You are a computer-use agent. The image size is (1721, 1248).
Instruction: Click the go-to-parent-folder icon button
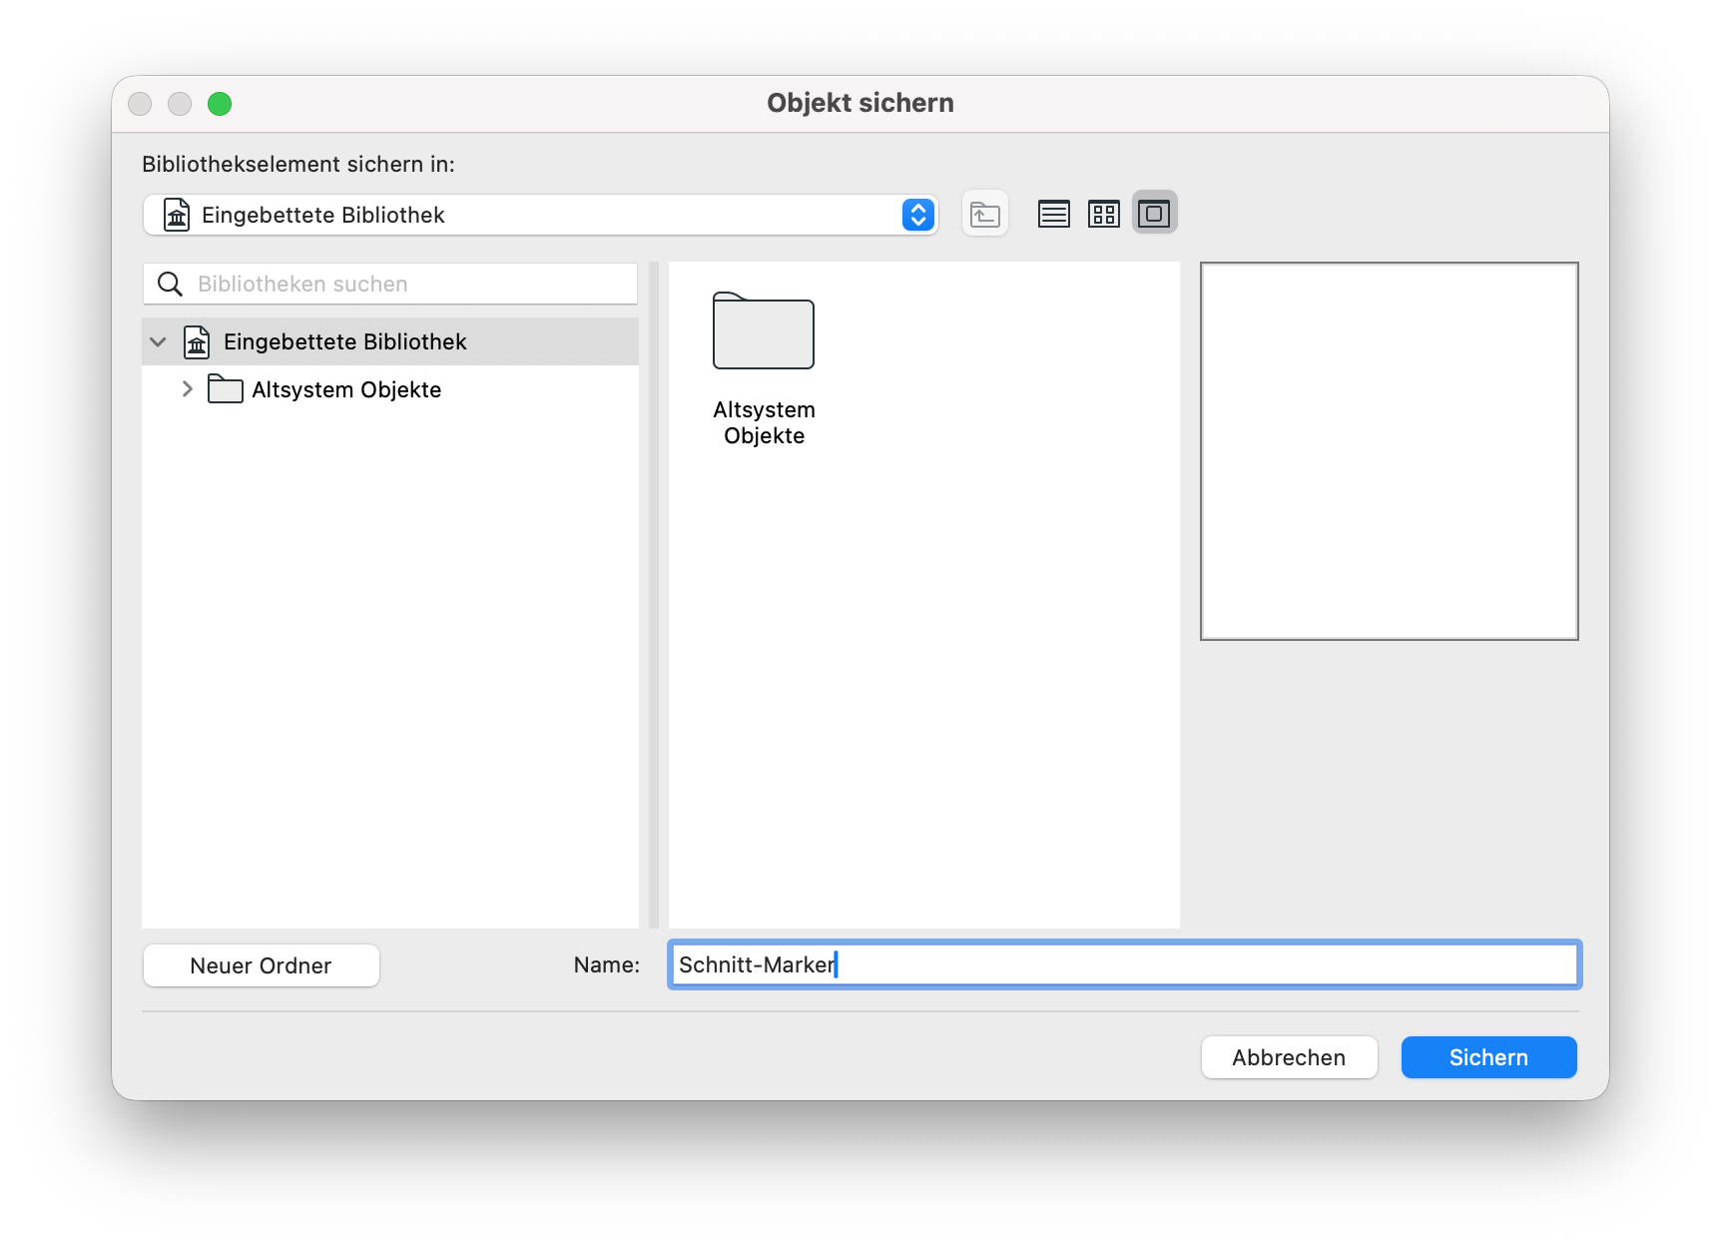[985, 214]
